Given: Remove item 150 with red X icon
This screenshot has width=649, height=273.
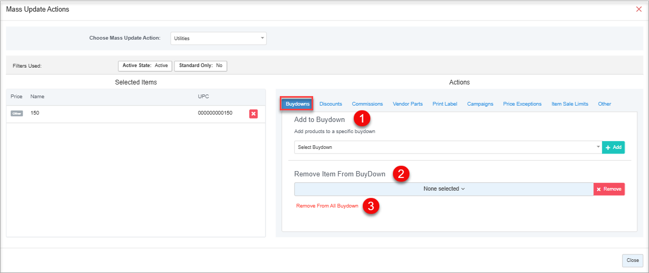Looking at the screenshot, I should click(x=253, y=114).
